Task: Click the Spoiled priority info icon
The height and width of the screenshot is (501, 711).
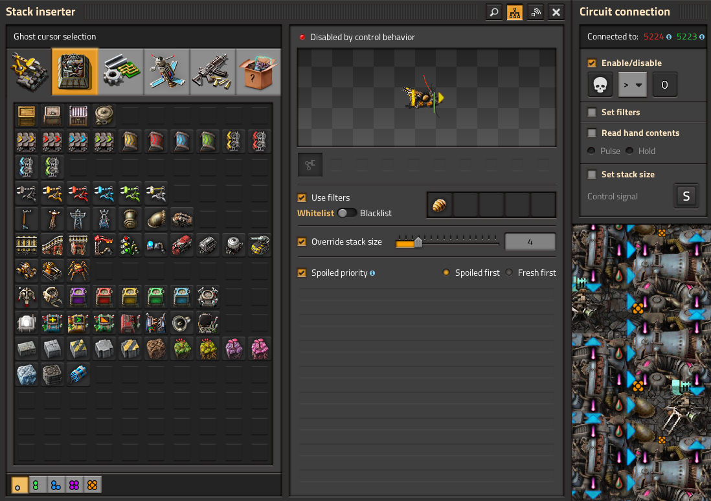Action: [372, 273]
